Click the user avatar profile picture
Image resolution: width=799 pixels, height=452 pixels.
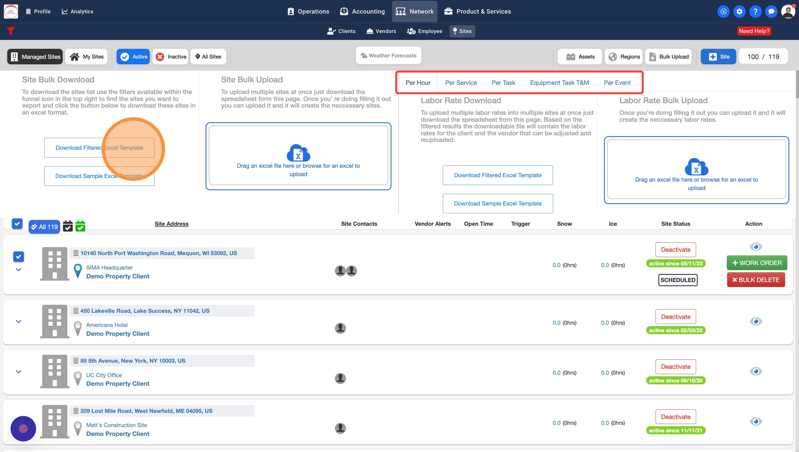pos(788,11)
